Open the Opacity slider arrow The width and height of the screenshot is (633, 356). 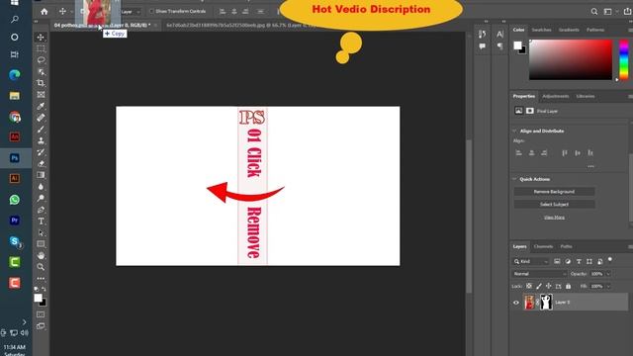[x=608, y=274]
